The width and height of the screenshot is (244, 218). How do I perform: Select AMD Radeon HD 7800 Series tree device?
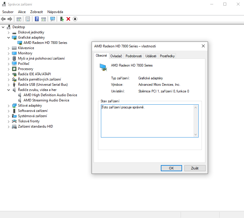(x=45, y=43)
